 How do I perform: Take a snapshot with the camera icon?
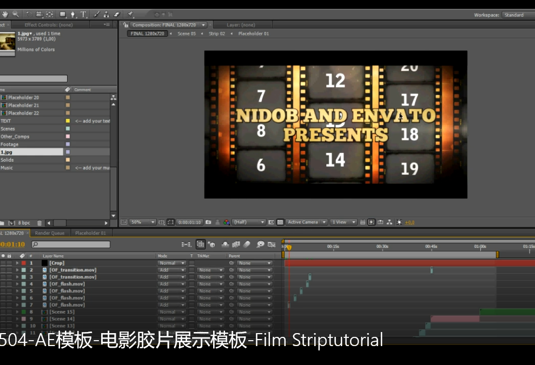coord(208,222)
